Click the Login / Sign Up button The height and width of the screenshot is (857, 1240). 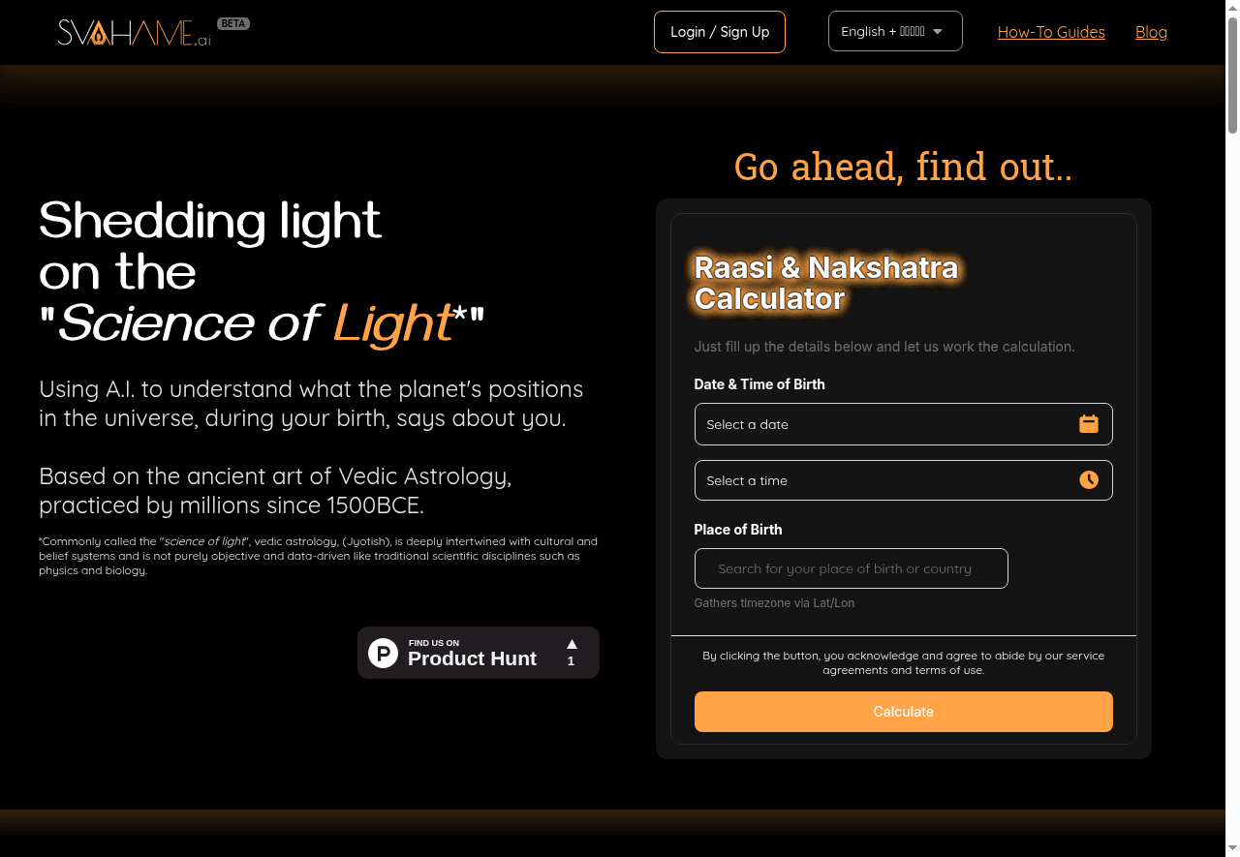[720, 32]
